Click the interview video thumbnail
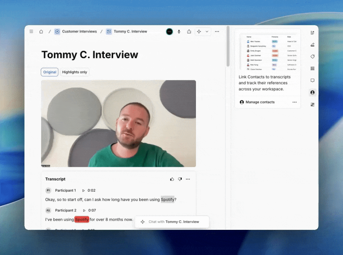This screenshot has height=255, width=343. pos(119,124)
